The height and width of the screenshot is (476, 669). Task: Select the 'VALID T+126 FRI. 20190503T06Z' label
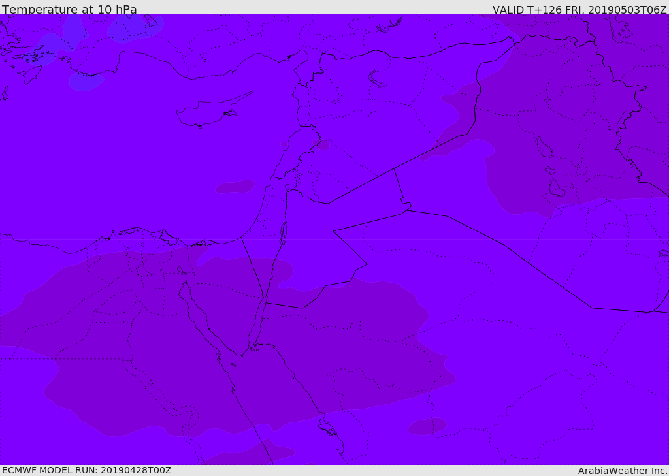point(579,10)
